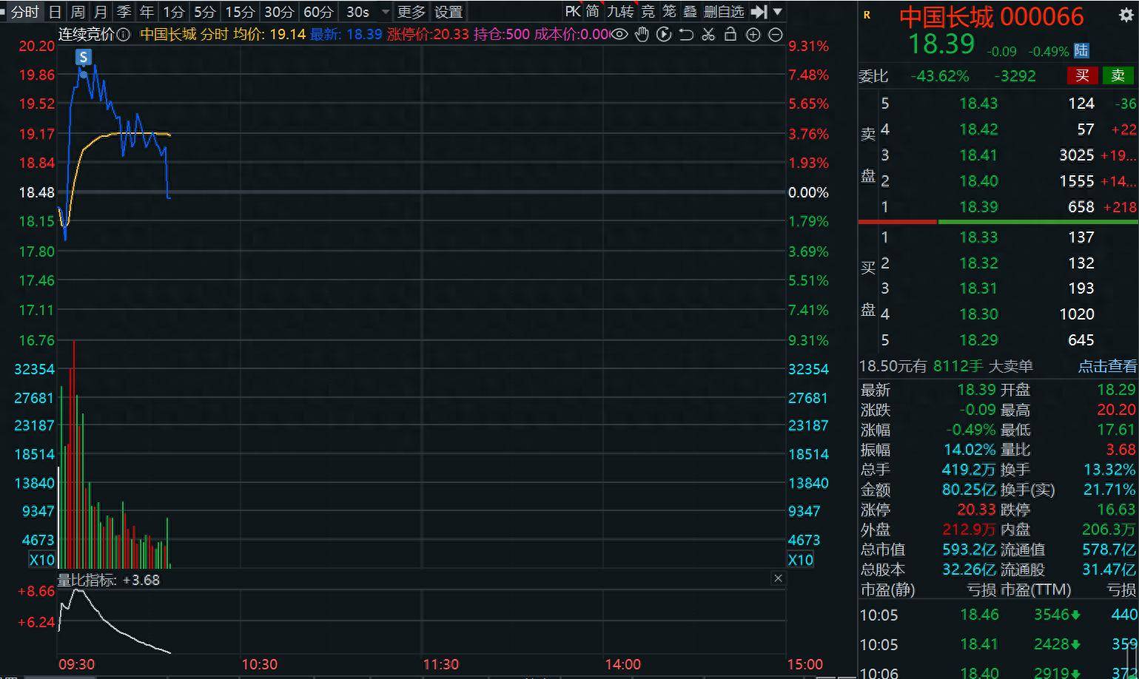This screenshot has width=1139, height=679.
Task: Select the 30s period option
Action: [x=358, y=12]
